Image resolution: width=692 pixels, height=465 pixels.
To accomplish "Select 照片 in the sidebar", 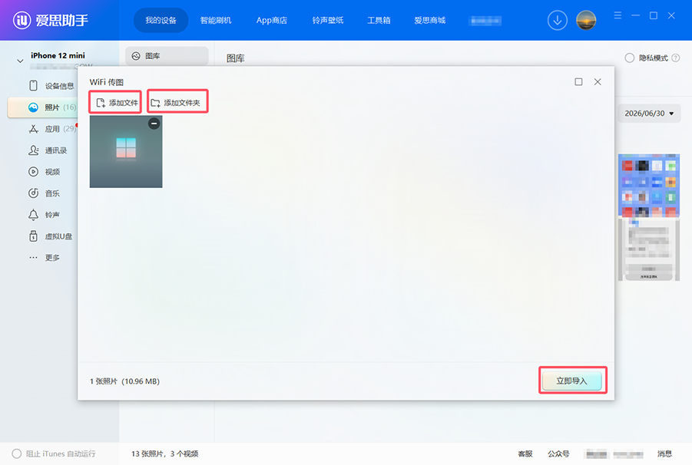I will click(43, 107).
